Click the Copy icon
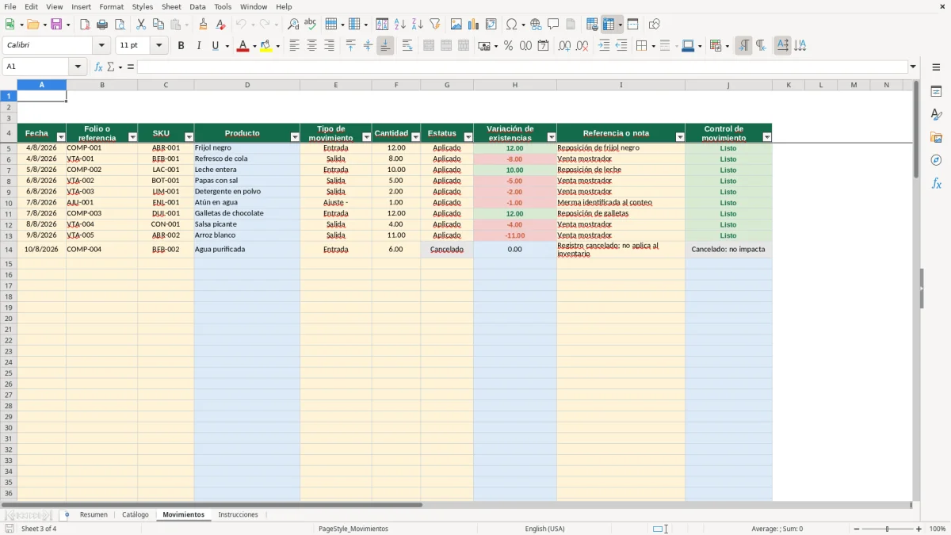 pyautogui.click(x=158, y=25)
